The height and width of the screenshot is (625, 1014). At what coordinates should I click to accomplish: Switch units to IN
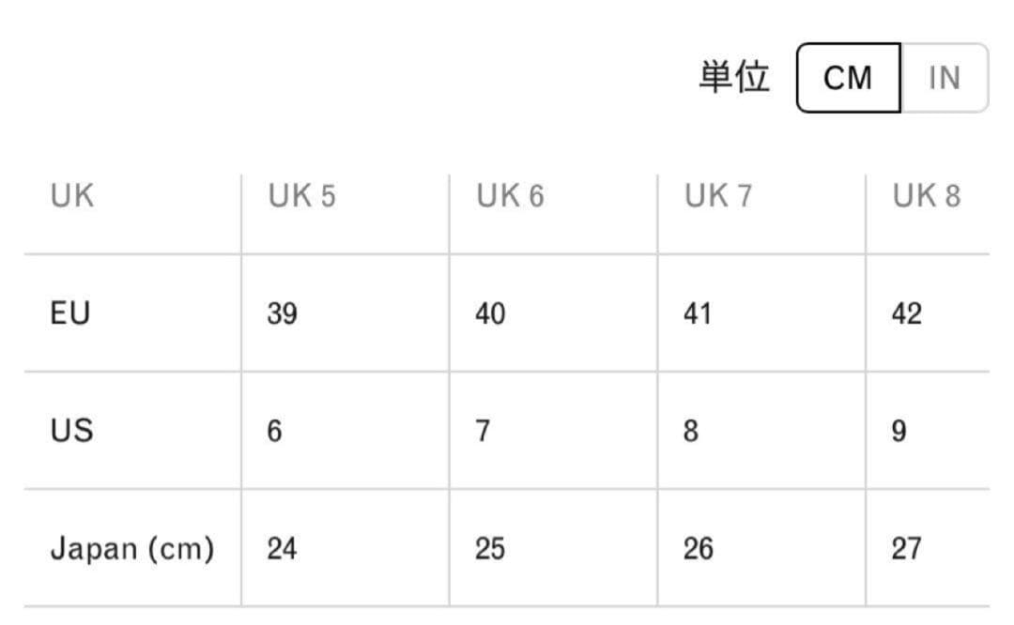click(944, 78)
